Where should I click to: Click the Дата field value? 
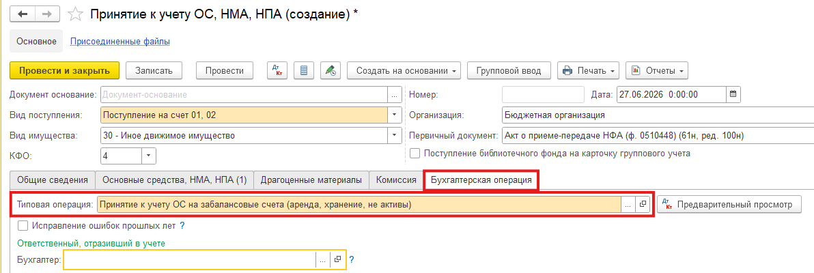pos(671,94)
